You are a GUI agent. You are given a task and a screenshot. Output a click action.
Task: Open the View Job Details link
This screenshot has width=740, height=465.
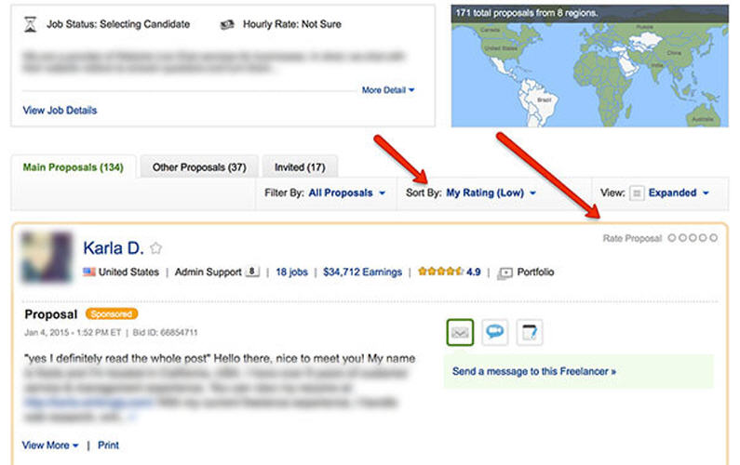[60, 110]
